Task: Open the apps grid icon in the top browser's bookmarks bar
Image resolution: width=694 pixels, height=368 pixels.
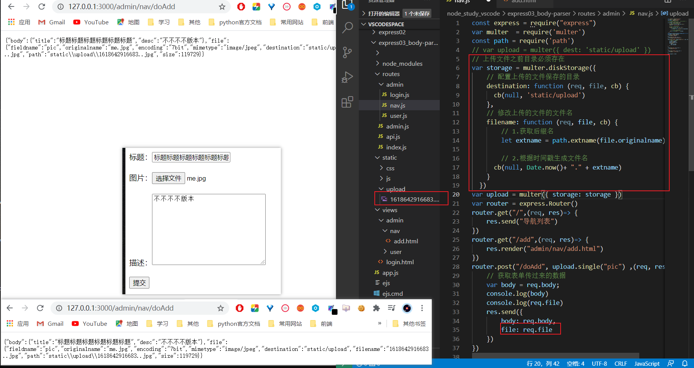Action: coord(11,22)
